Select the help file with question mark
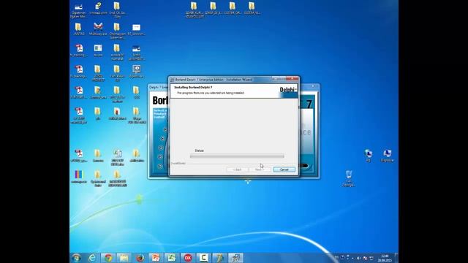Image resolution: width=468 pixels, height=263 pixels. pos(98,9)
